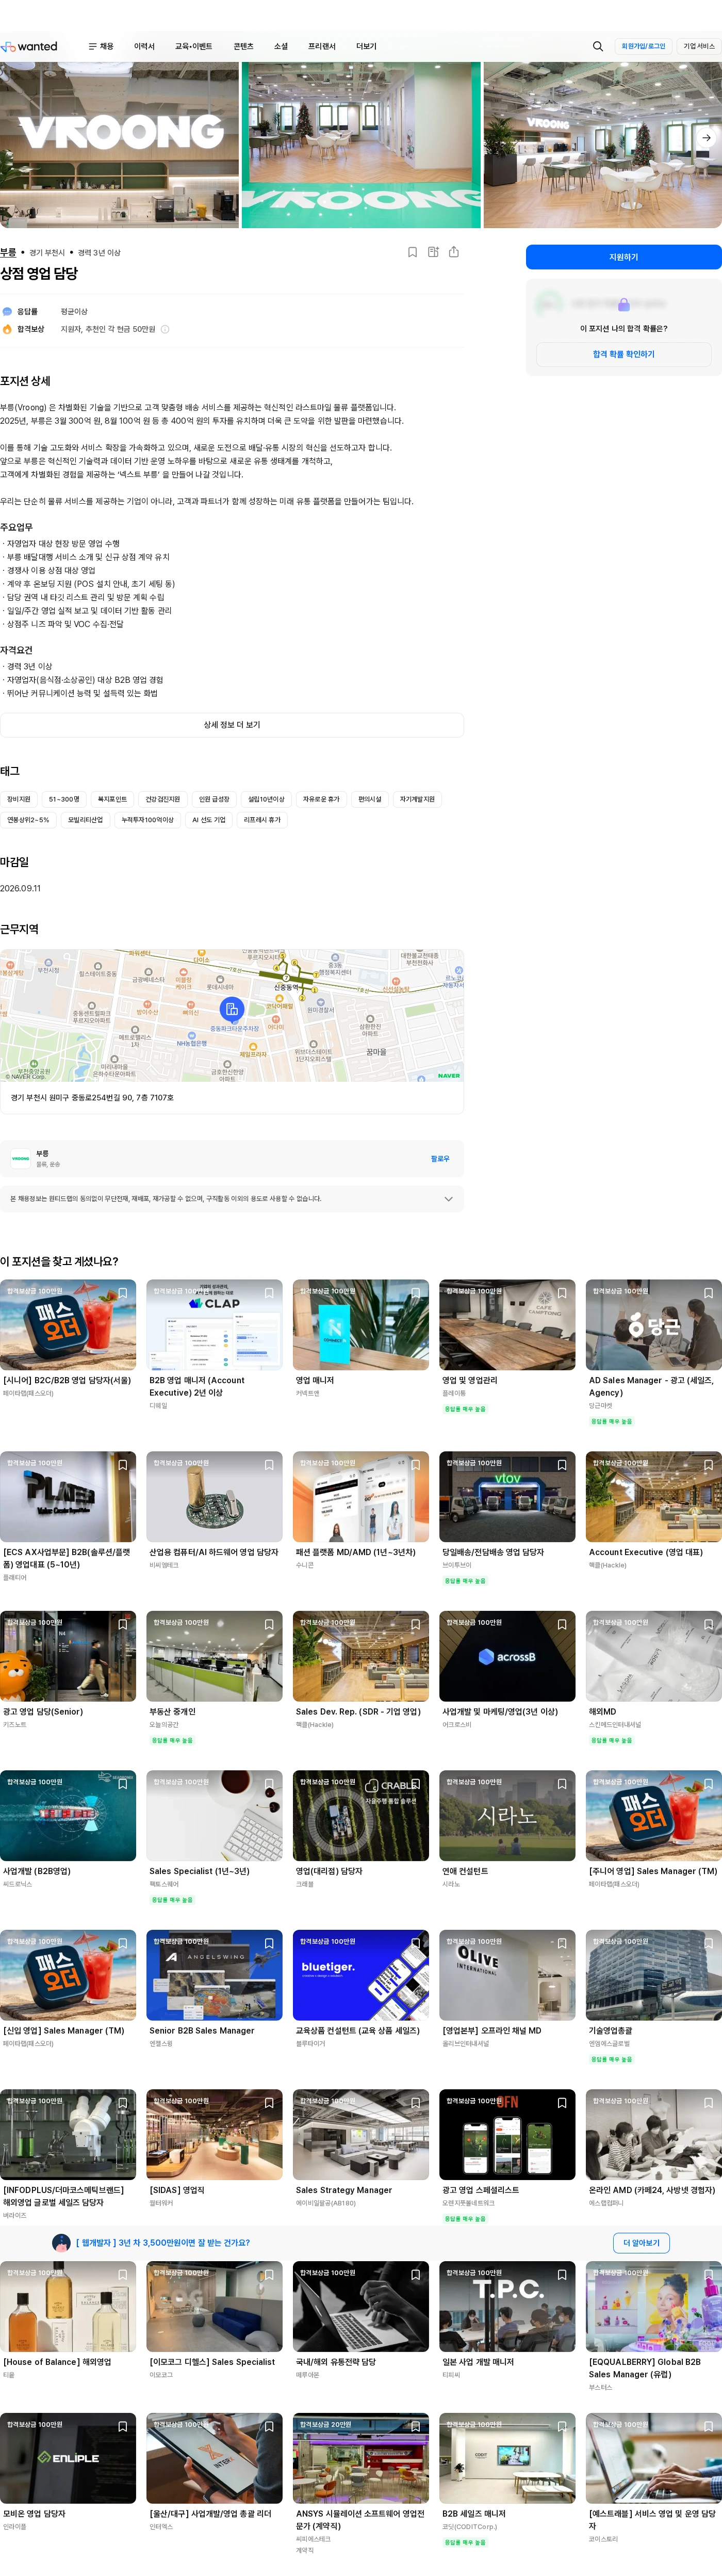
Task: Open the 부릉 company link above job title
Action: pos(8,253)
